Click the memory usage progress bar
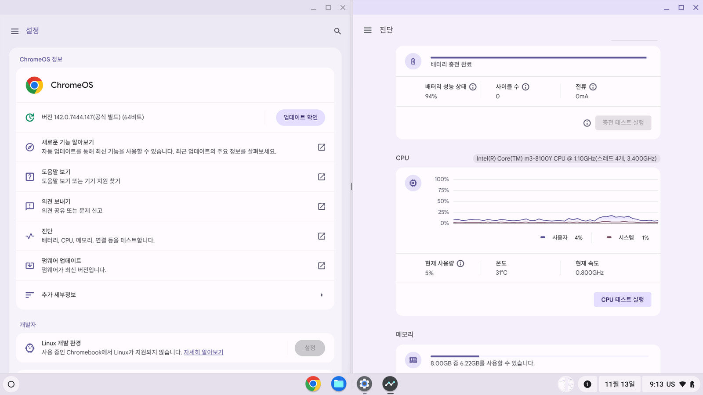This screenshot has height=395, width=703. pos(539,356)
